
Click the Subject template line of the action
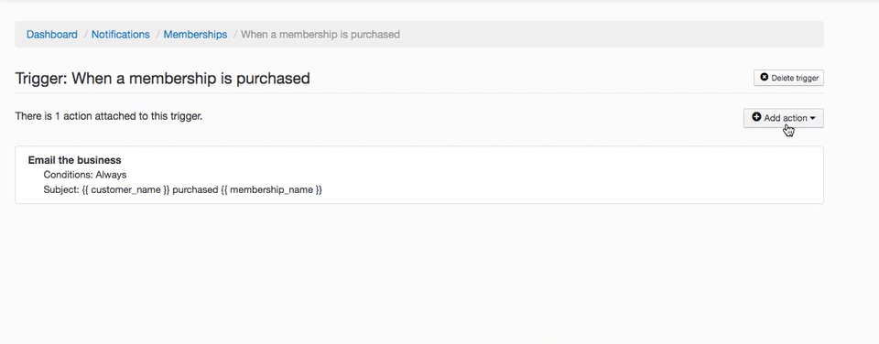click(183, 190)
